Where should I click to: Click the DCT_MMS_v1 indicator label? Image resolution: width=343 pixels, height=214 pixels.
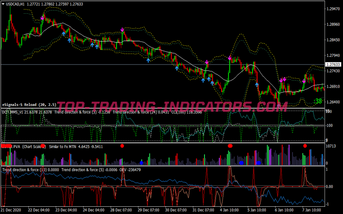tap(12, 112)
